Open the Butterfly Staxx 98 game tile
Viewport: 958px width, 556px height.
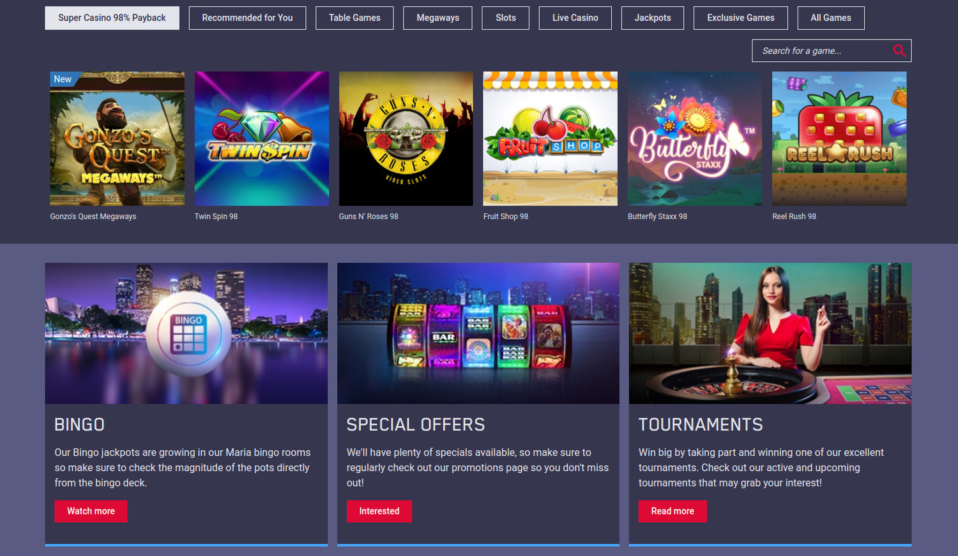click(695, 138)
